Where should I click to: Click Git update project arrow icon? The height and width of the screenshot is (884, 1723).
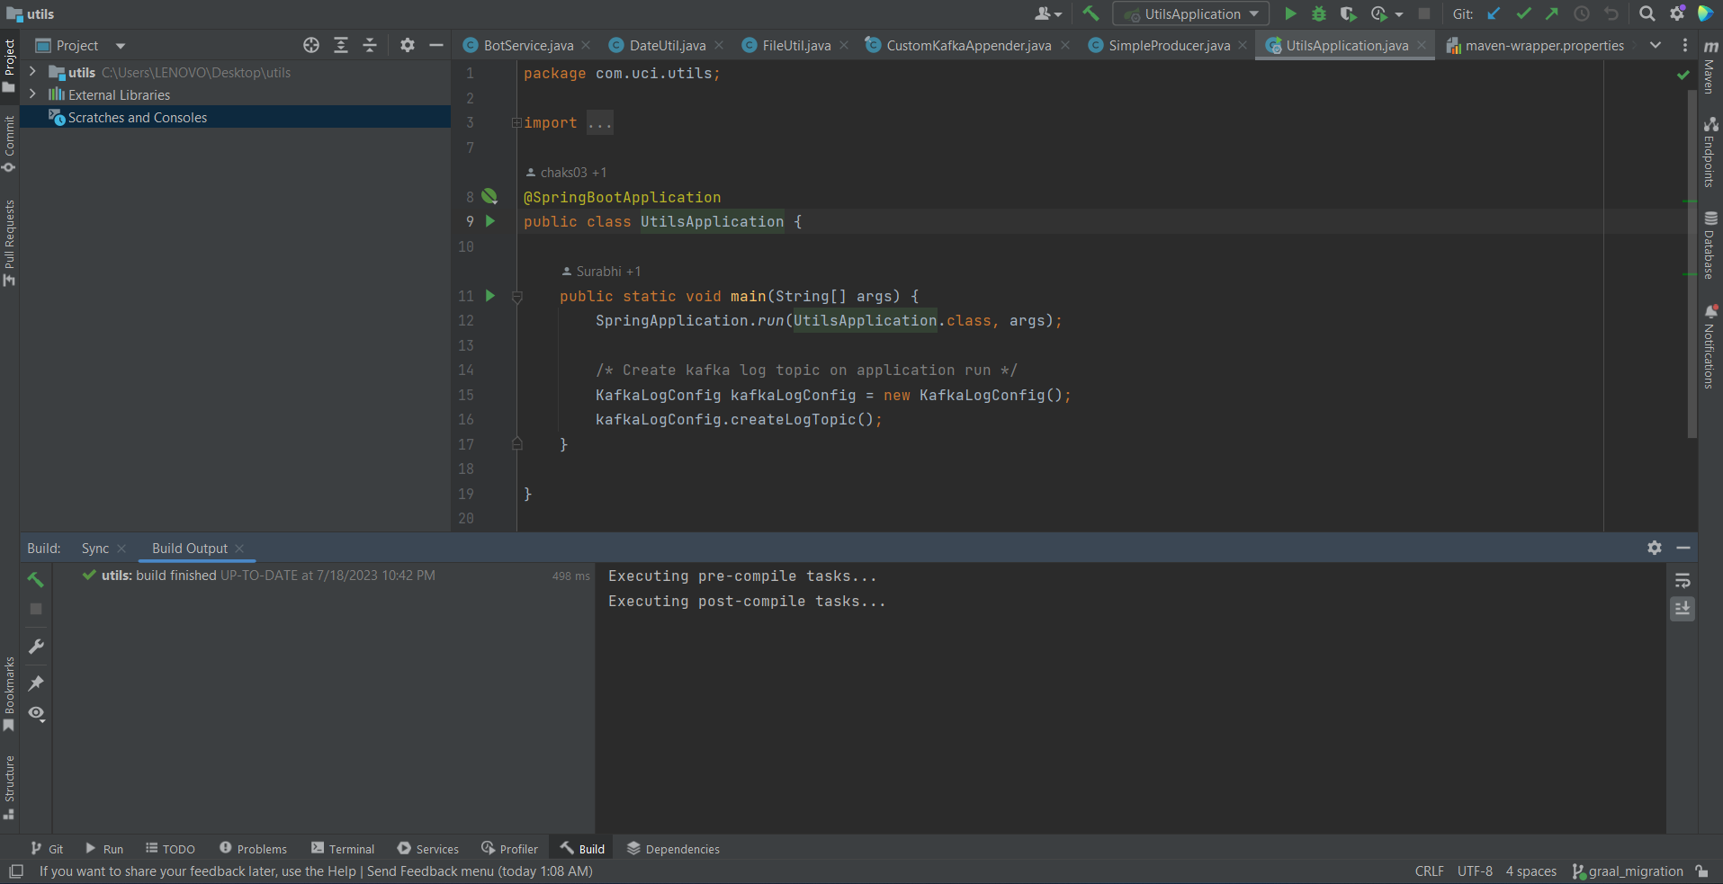pyautogui.click(x=1494, y=13)
